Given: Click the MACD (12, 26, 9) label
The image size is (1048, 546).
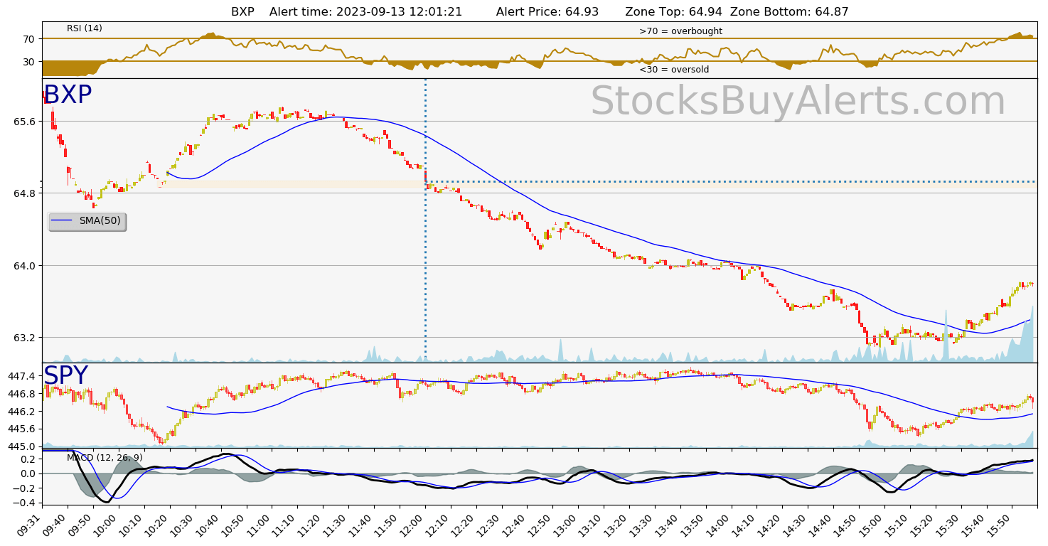Looking at the screenshot, I should point(105,457).
